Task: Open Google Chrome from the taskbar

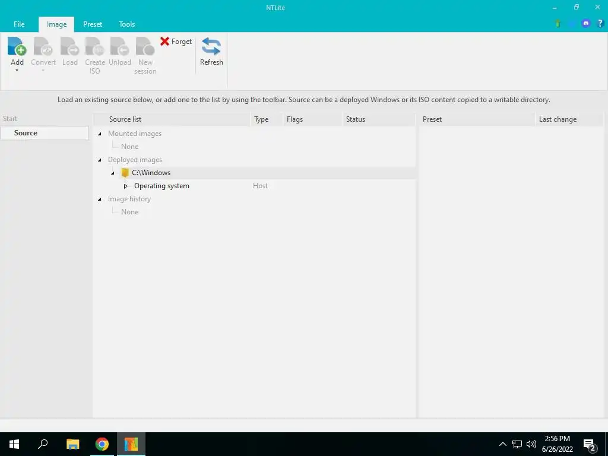Action: pyautogui.click(x=102, y=444)
